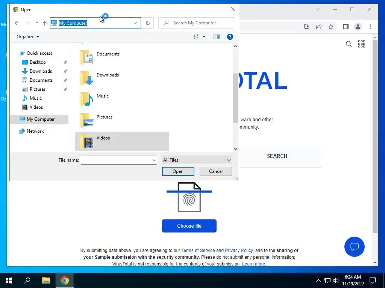Refresh the My Computer location

pyautogui.click(x=147, y=23)
